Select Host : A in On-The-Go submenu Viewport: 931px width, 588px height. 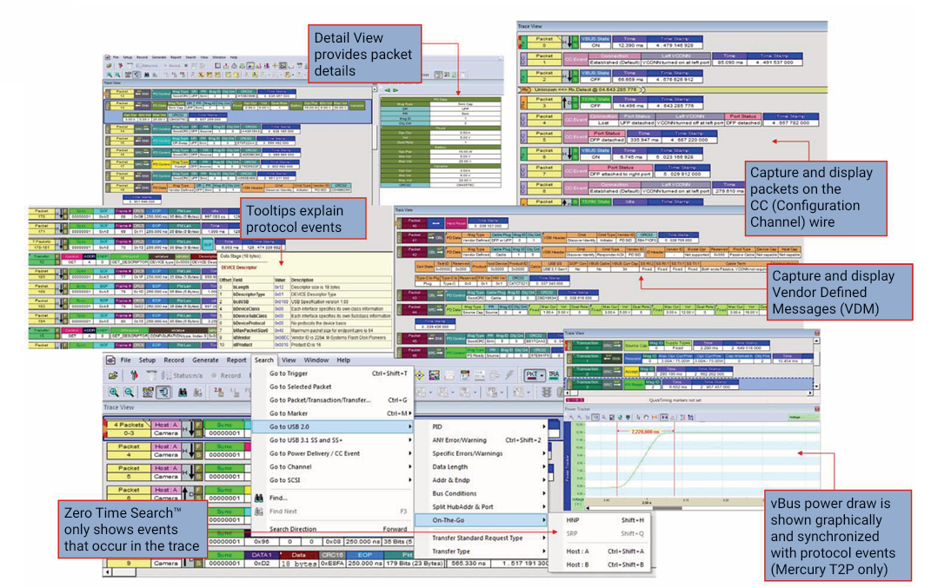point(577,550)
